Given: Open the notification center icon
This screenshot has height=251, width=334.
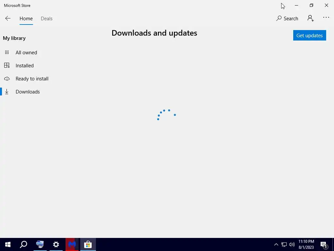Looking at the screenshot, I should (324, 244).
